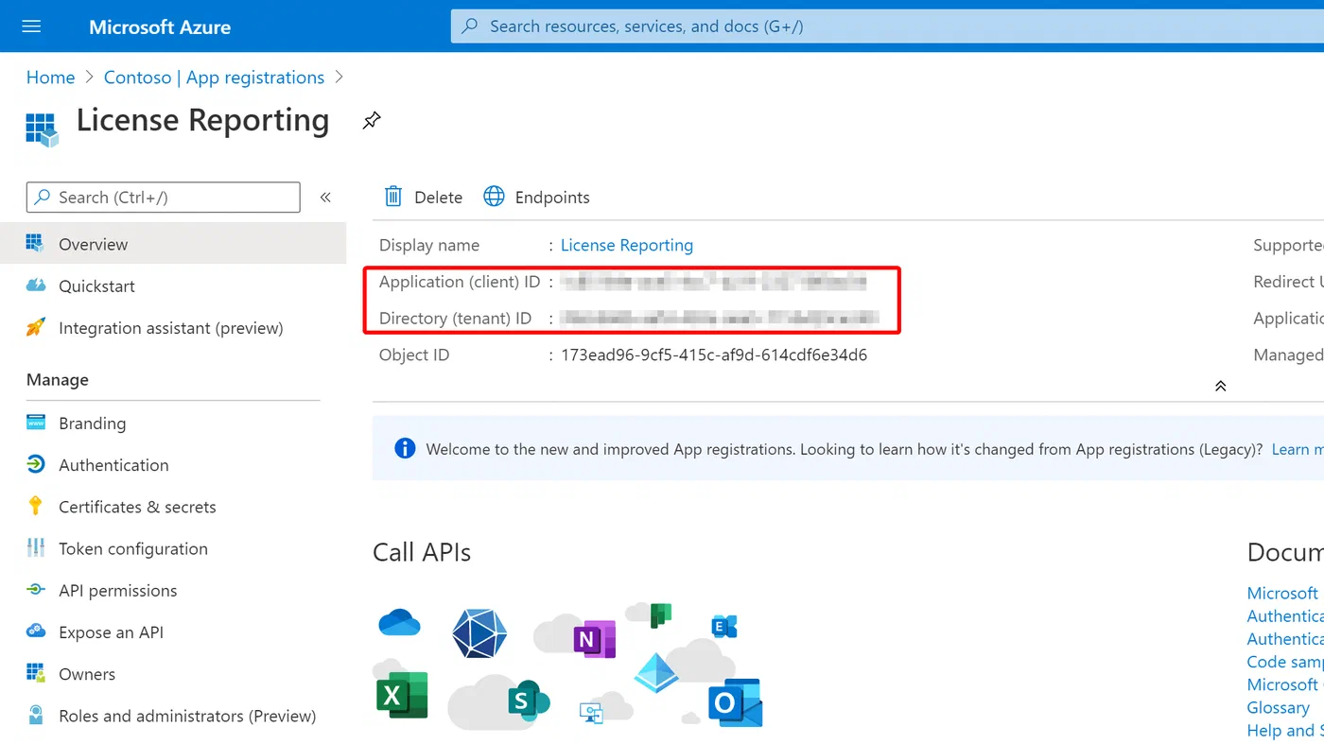The image size is (1324, 744).
Task: Focus the top search resources field
Action: click(887, 26)
